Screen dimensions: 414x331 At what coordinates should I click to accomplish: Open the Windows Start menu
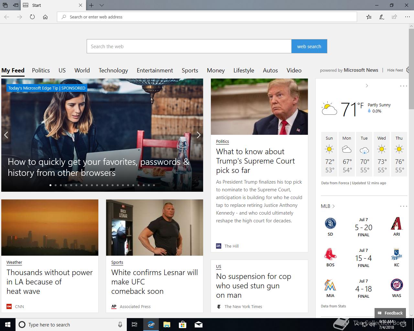click(7, 325)
